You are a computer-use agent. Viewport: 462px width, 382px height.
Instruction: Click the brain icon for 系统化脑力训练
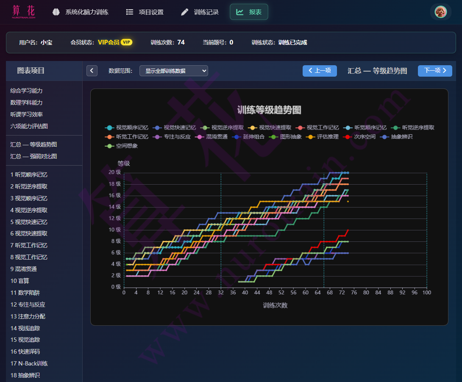(56, 12)
